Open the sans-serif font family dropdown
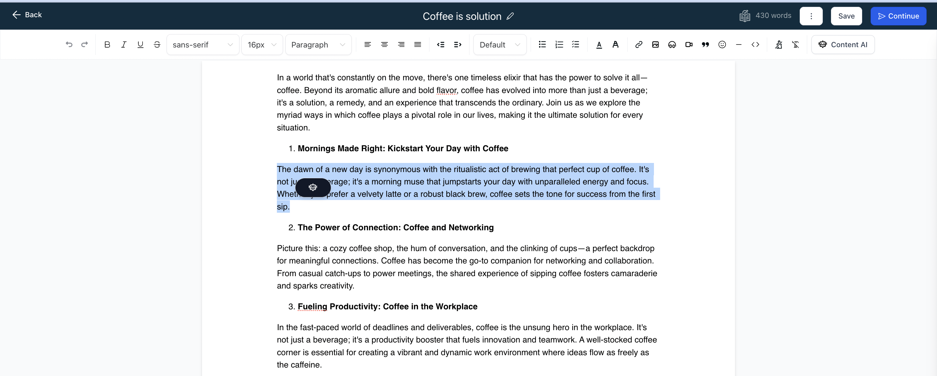937x376 pixels. coord(203,44)
